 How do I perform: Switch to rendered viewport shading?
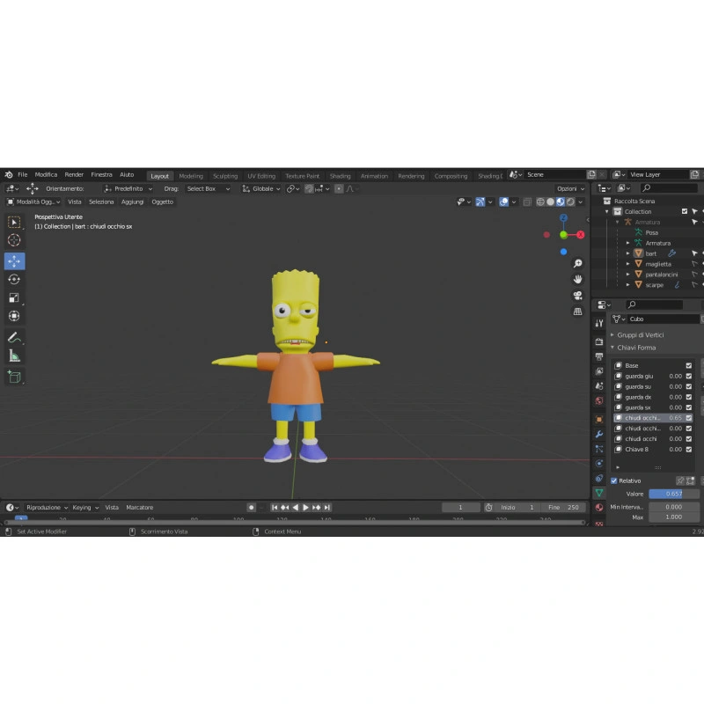570,202
